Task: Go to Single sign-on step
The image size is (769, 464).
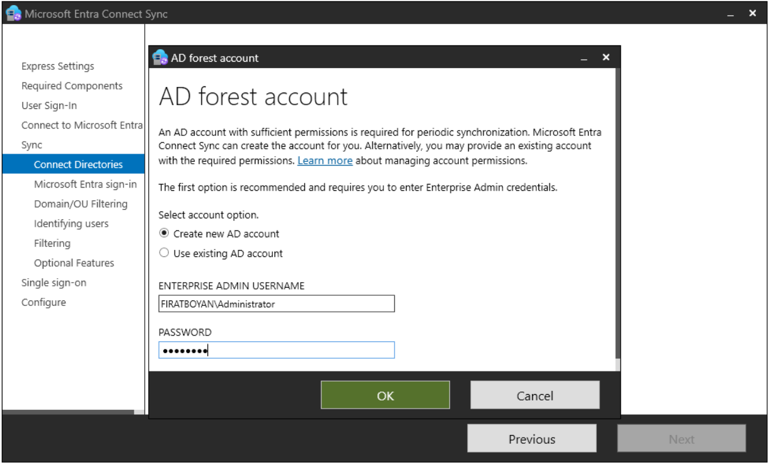Action: (54, 283)
